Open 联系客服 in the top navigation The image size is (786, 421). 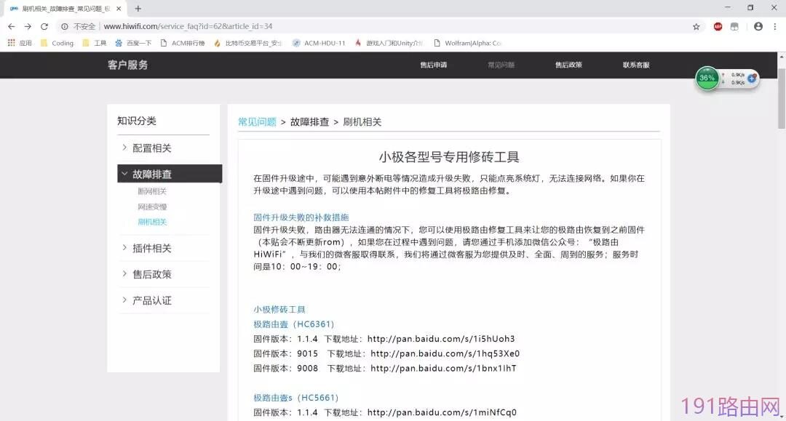pos(636,65)
